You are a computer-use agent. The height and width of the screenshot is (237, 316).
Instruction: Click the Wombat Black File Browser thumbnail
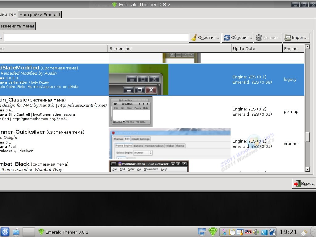coord(149,166)
